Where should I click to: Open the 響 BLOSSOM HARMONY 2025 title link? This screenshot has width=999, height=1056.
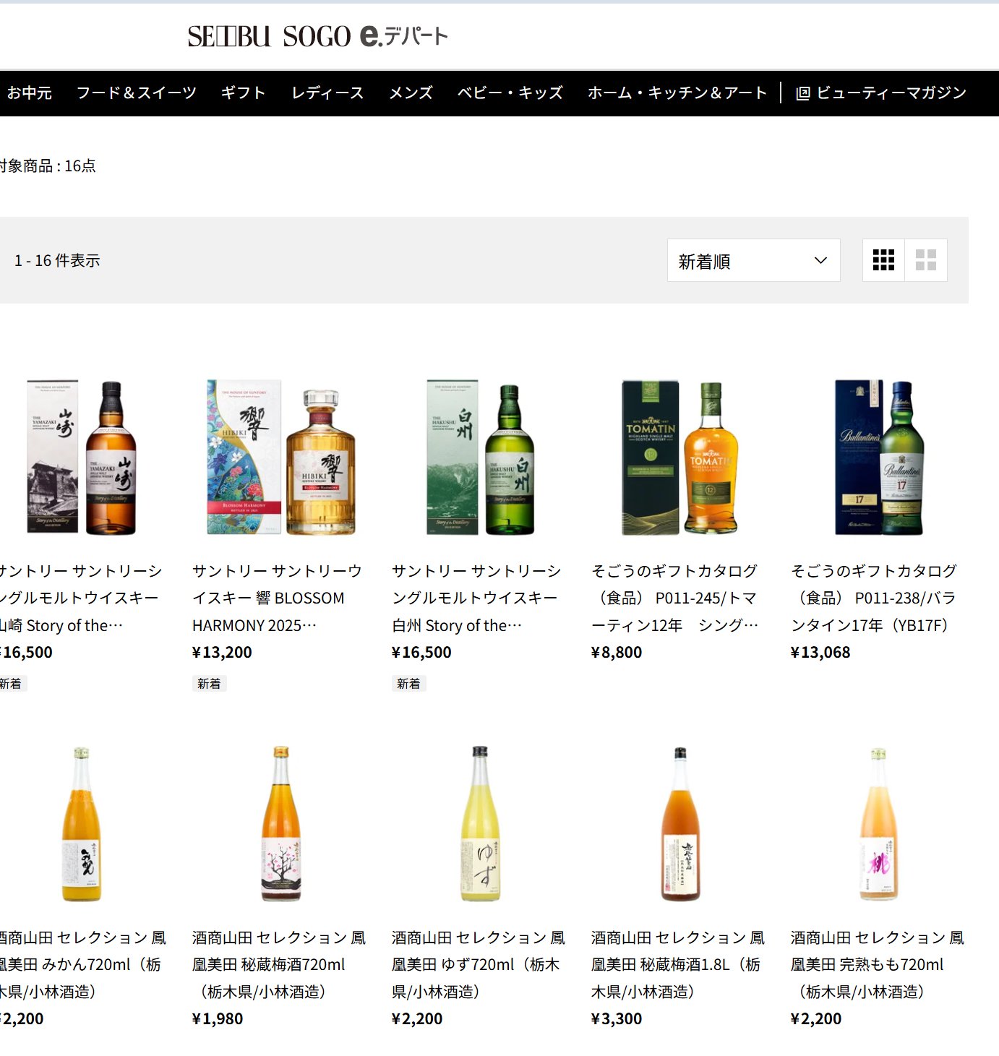click(x=278, y=598)
